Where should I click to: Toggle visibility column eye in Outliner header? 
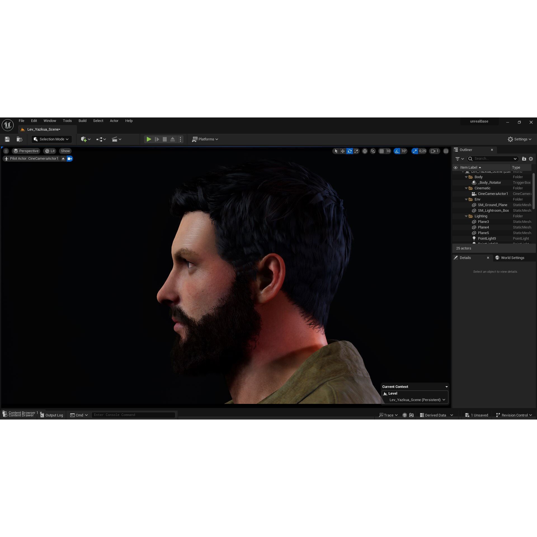[456, 168]
